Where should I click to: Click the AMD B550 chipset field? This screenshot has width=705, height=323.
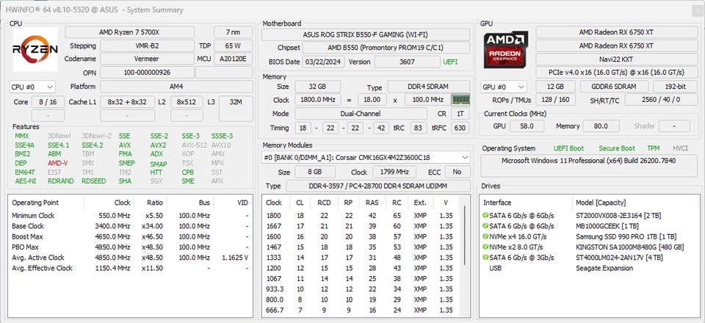[386, 48]
